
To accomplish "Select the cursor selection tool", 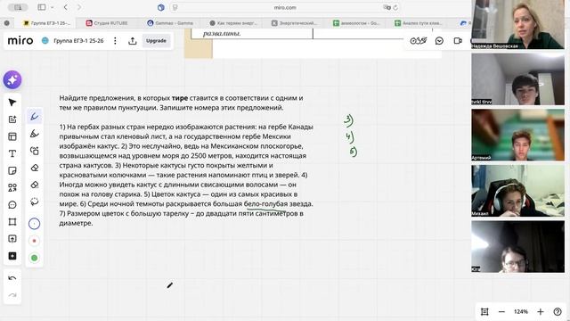I will coord(12,103).
